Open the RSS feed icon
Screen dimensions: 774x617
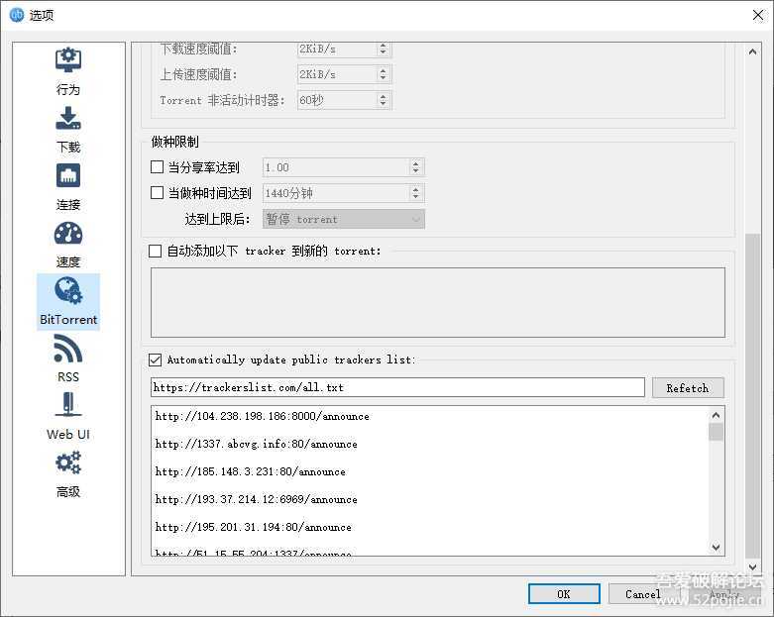(68, 349)
